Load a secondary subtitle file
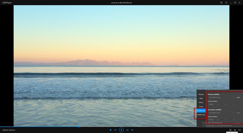Screen dimensions: 243x133 (x=238, y=113)
